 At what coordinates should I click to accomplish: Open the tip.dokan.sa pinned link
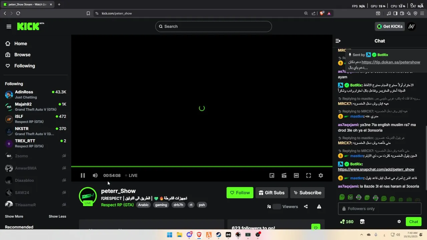391,62
